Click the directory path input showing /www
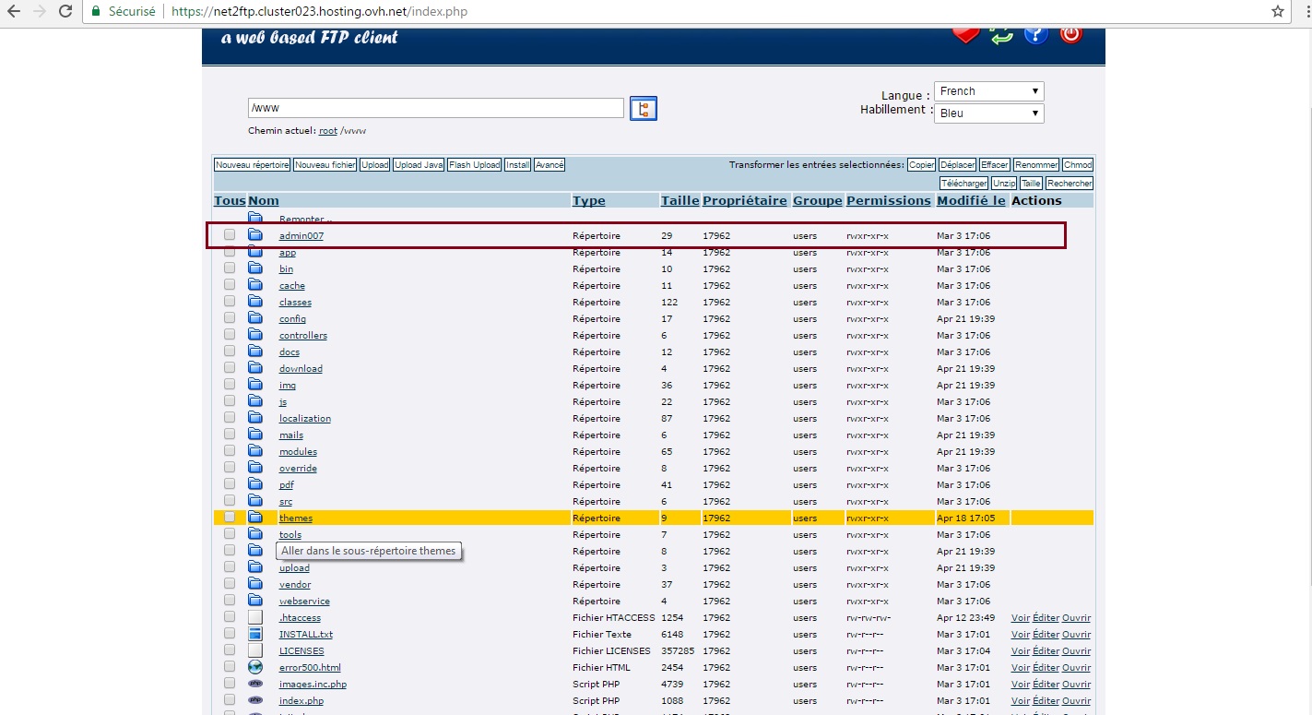 tap(436, 108)
